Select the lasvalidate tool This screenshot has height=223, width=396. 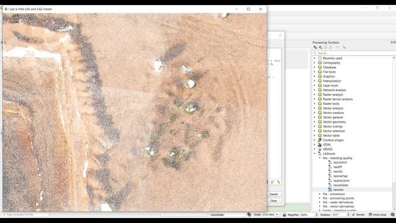click(x=341, y=185)
